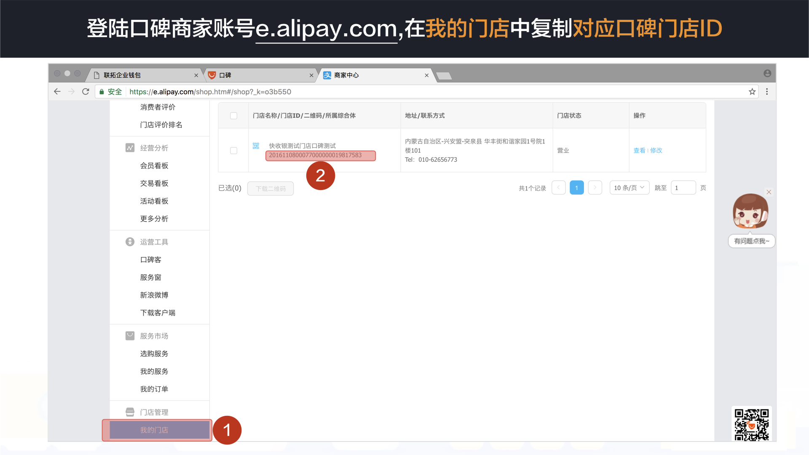
Task: Click the customer service mascot avatar
Action: coord(750,211)
